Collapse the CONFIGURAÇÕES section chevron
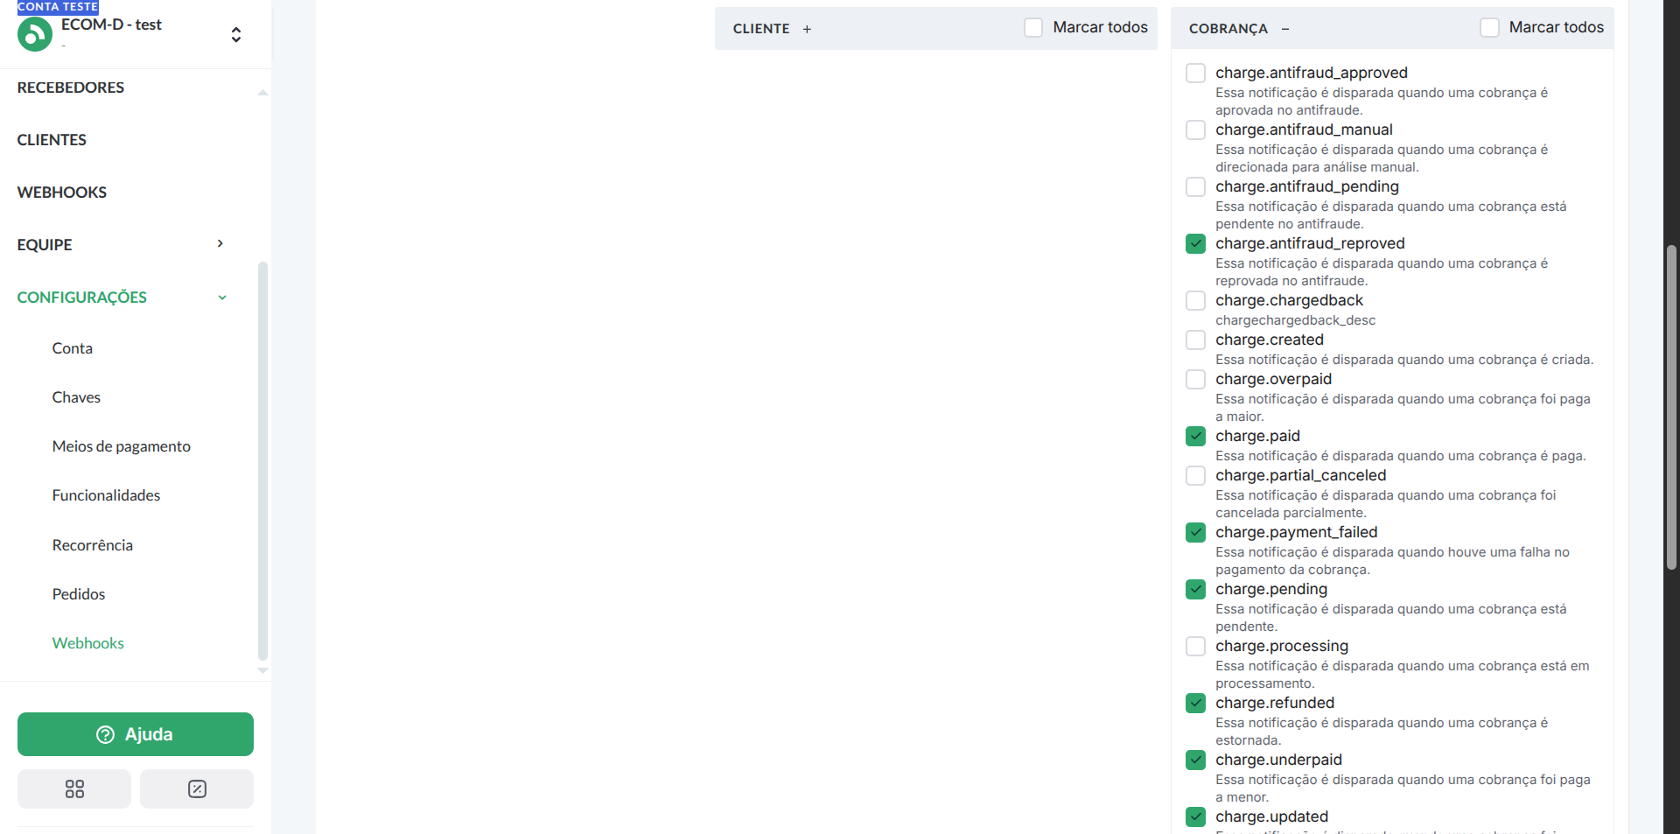 [222, 298]
